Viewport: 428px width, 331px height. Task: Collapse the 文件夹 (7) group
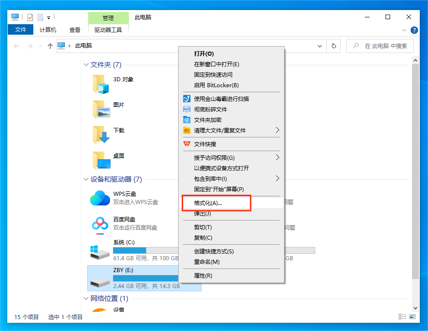(x=86, y=65)
